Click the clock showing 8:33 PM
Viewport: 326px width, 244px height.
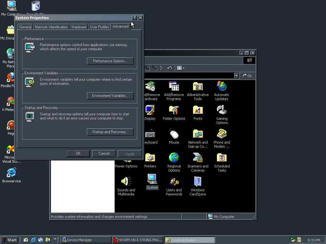(314, 240)
